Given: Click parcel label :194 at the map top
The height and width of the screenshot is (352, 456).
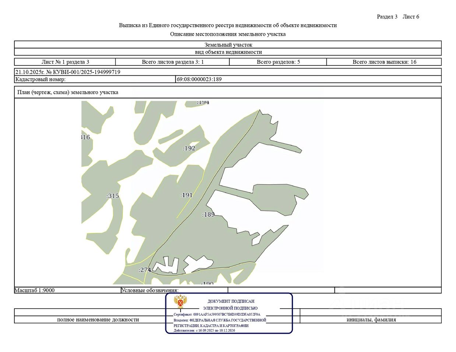Looking at the screenshot, I should coord(203,102).
